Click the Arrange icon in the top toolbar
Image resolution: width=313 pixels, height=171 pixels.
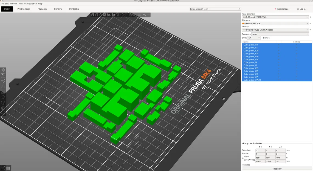(105, 15)
